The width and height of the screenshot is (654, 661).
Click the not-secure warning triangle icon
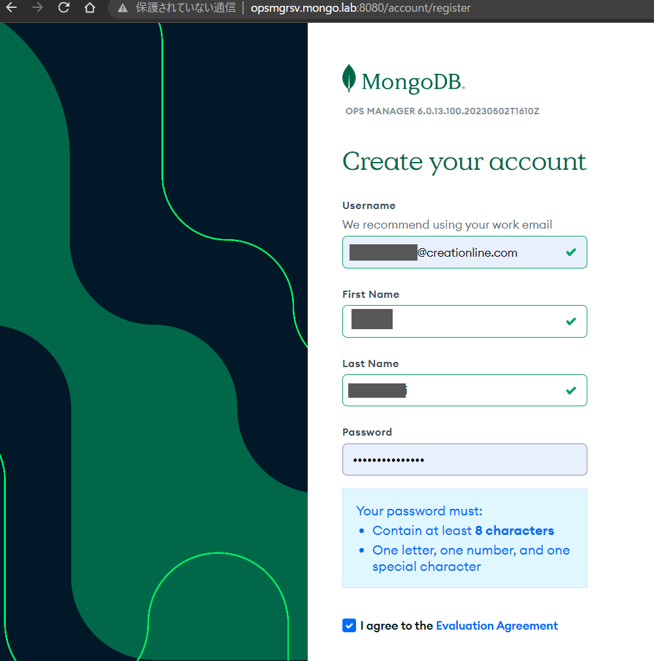coord(123,8)
